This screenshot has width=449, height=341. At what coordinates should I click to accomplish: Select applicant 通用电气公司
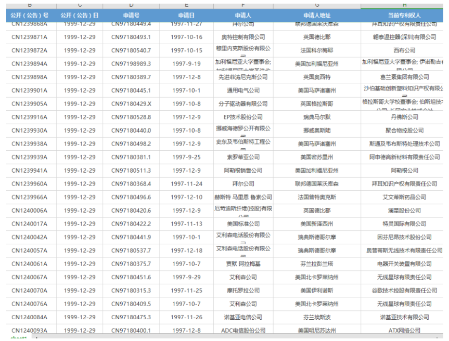(x=243, y=90)
